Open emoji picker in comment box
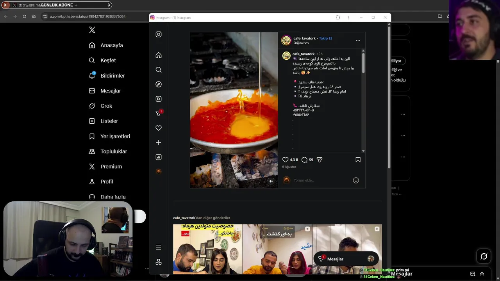The height and width of the screenshot is (281, 500). (356, 180)
